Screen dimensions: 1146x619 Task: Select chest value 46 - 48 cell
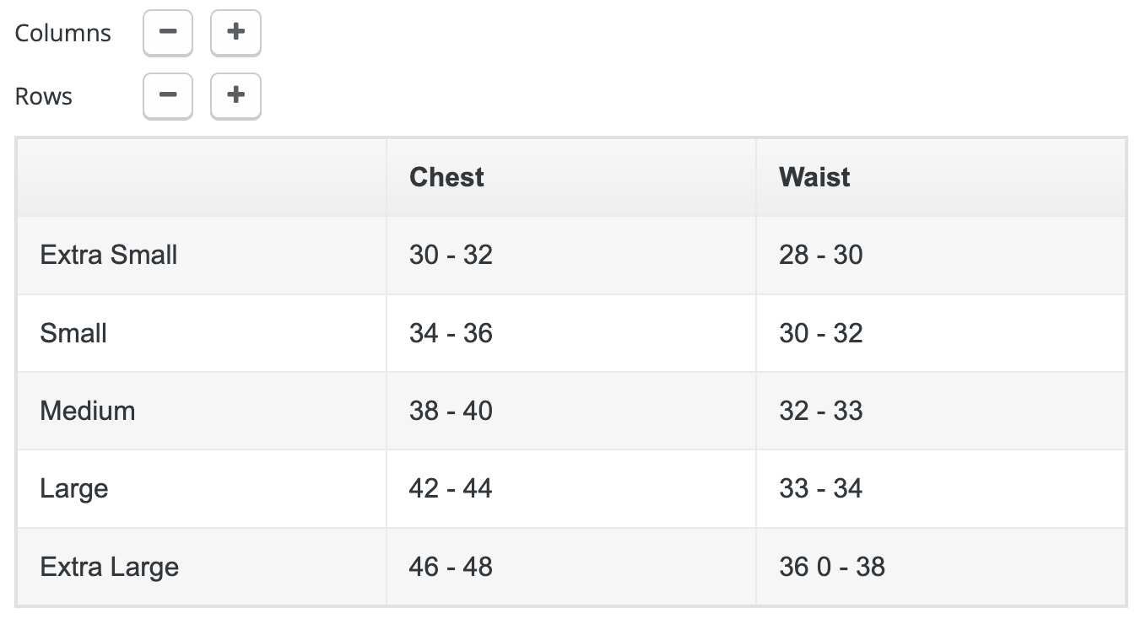pos(571,567)
